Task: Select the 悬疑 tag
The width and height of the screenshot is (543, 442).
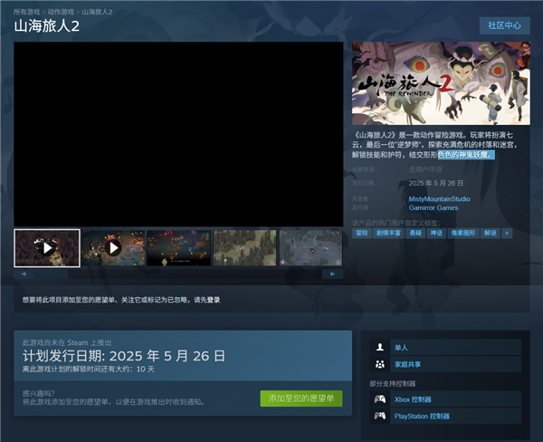Action: coord(415,233)
